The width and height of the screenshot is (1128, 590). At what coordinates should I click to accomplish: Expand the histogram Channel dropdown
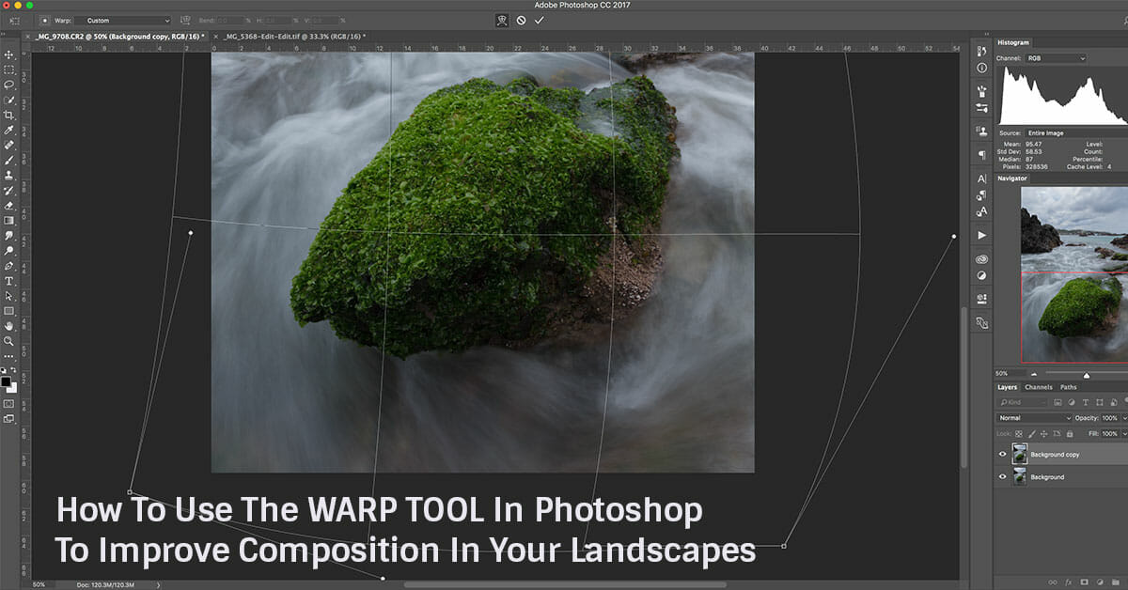point(1057,58)
